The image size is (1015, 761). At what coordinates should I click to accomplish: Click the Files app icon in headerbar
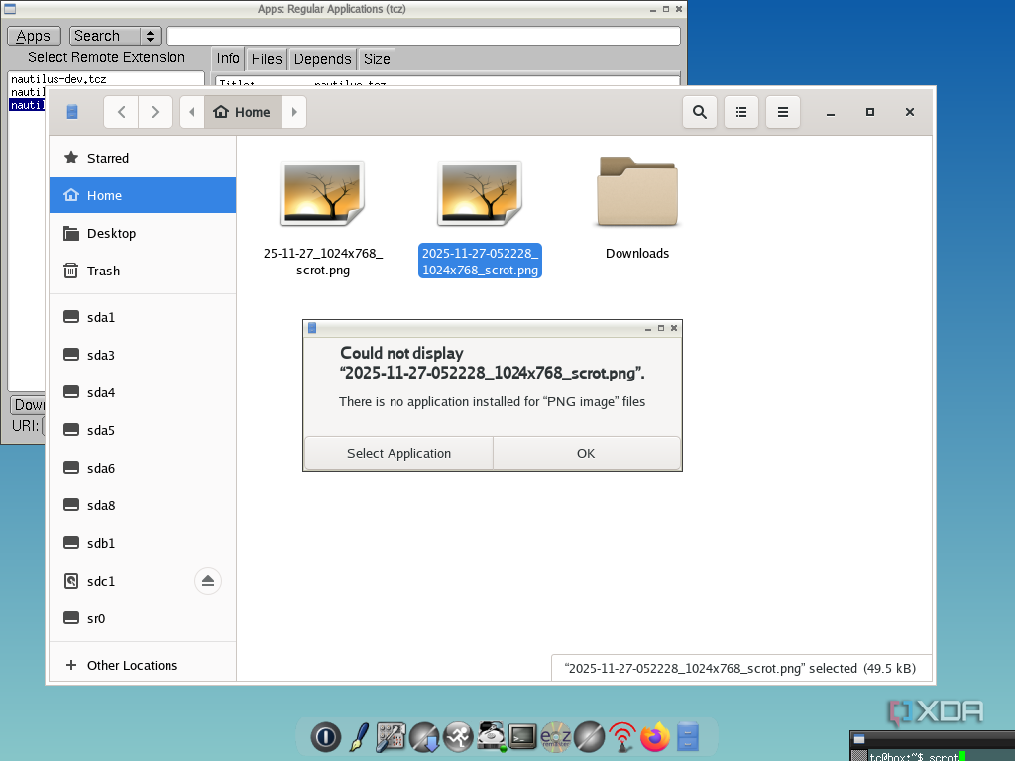click(72, 112)
